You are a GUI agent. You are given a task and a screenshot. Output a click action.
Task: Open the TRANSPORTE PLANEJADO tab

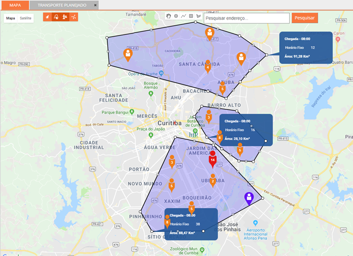click(x=62, y=5)
